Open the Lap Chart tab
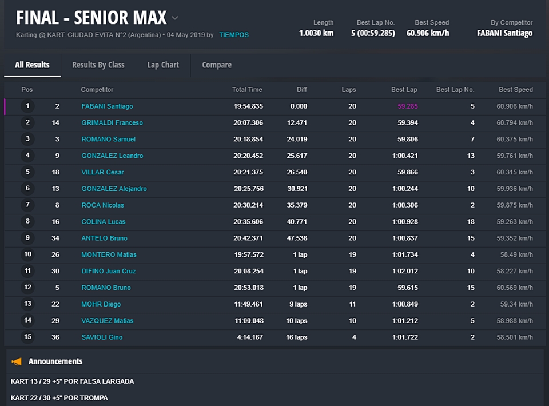This screenshot has height=406, width=549. 163,65
